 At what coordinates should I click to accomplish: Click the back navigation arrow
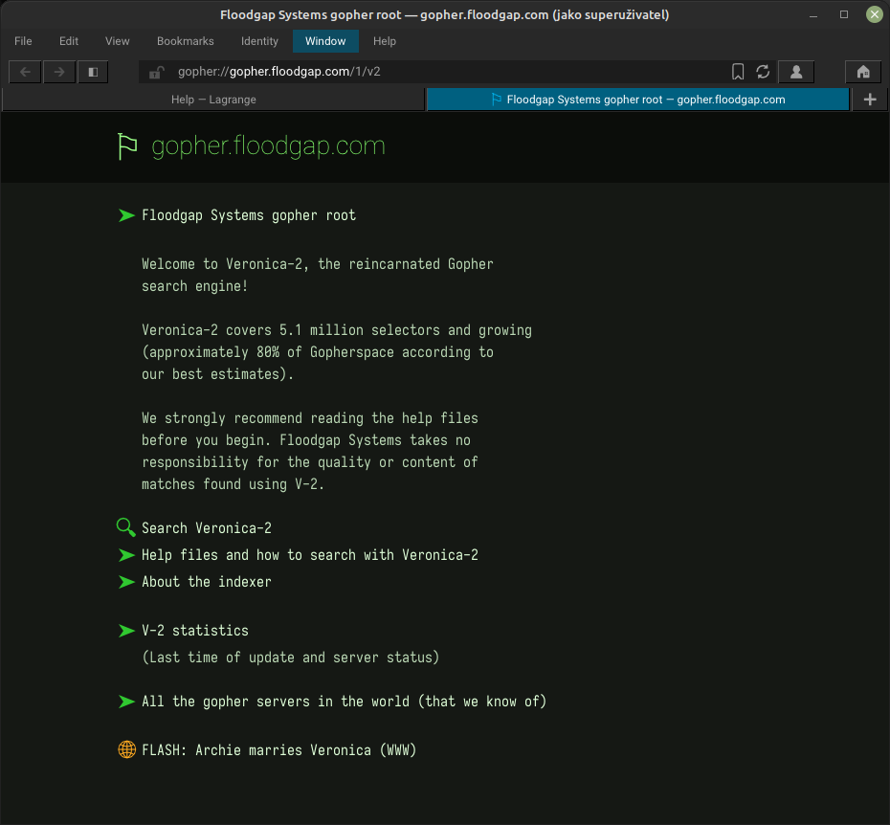[25, 72]
